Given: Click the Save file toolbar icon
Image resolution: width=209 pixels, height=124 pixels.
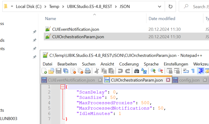Looking at the screenshot, I should (59, 71).
